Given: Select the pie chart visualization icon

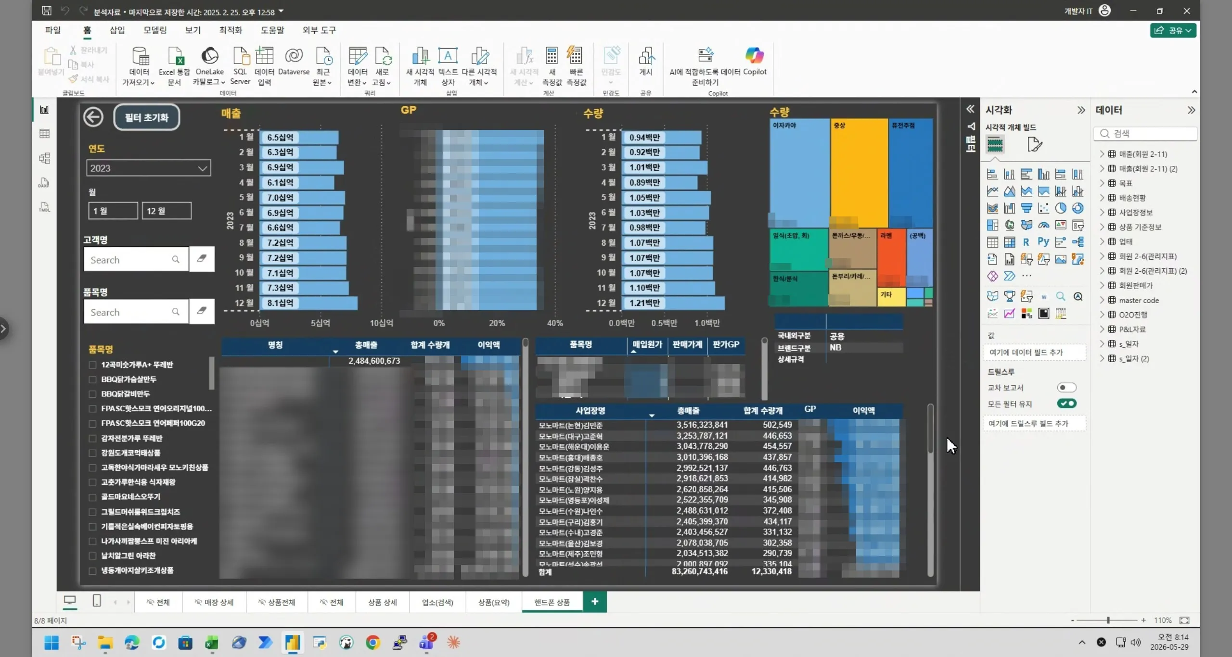Looking at the screenshot, I should point(1060,208).
